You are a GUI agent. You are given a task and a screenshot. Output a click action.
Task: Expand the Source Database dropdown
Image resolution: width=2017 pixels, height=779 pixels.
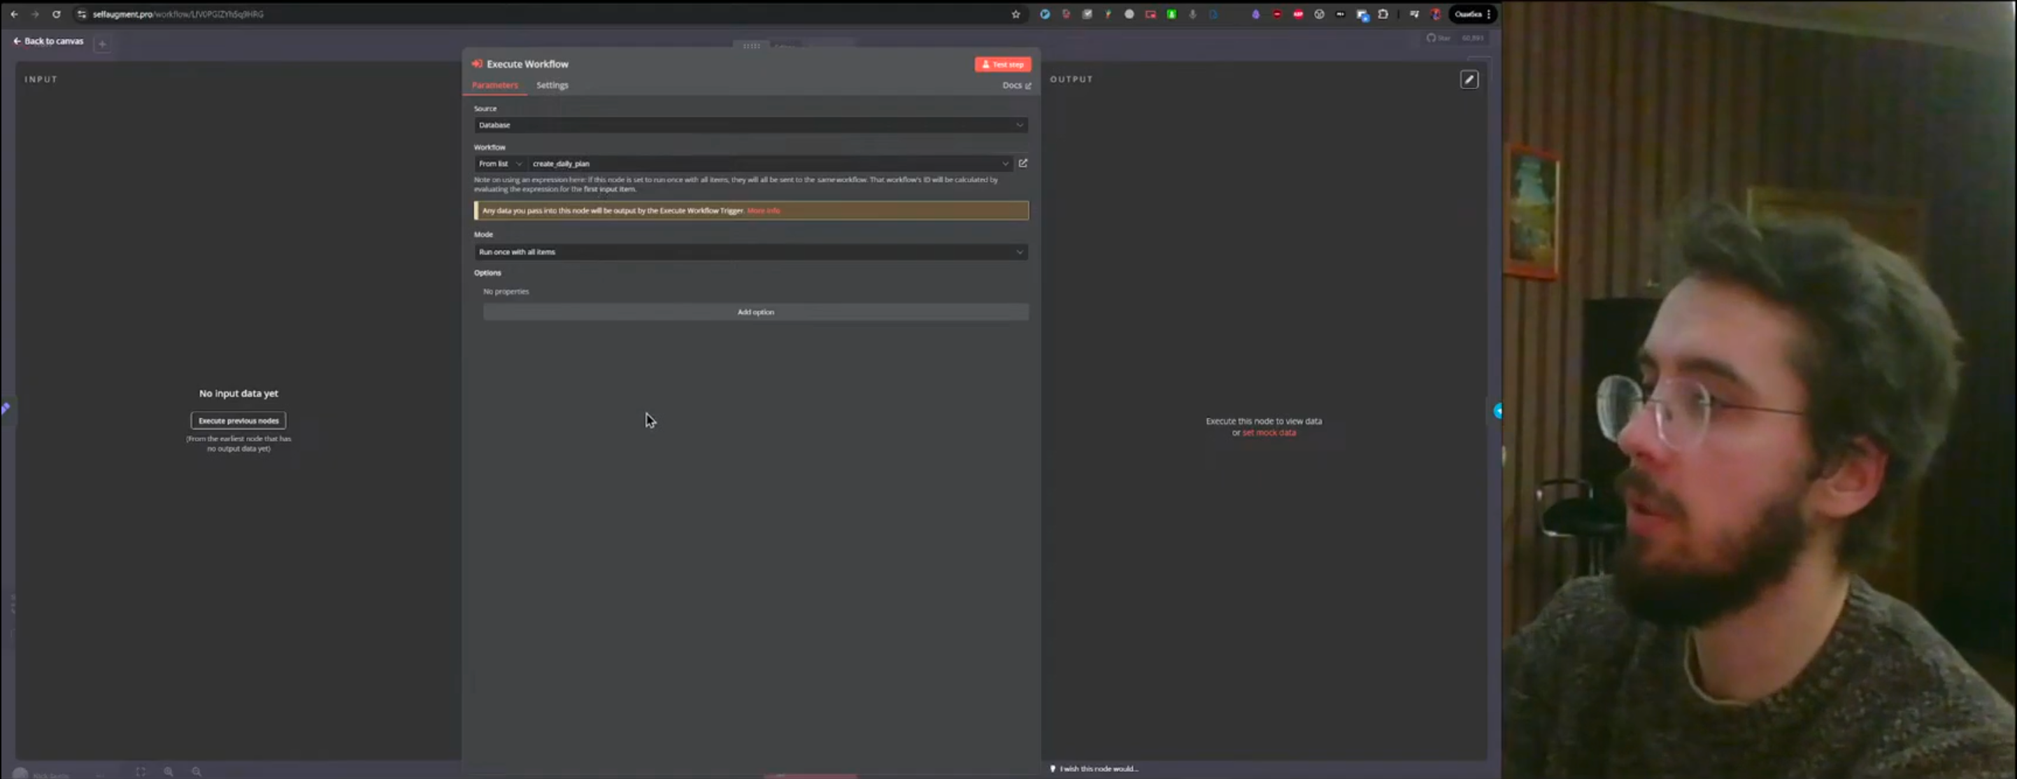tap(750, 124)
